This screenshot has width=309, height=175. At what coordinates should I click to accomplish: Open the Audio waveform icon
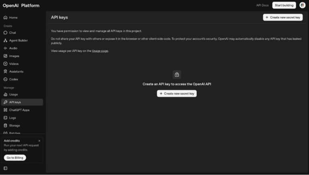(5, 48)
